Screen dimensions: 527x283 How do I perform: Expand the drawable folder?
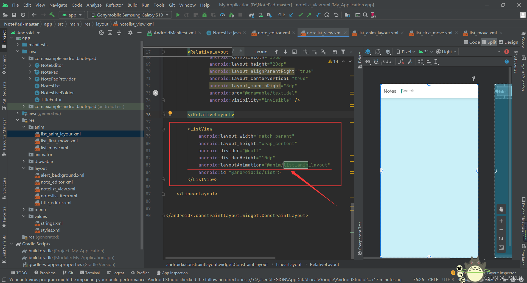click(x=24, y=161)
